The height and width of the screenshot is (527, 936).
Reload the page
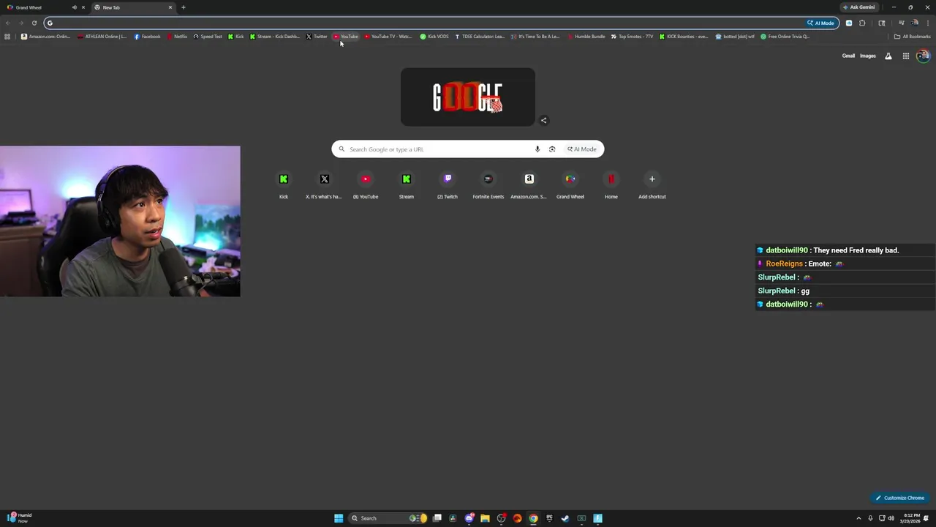click(34, 23)
